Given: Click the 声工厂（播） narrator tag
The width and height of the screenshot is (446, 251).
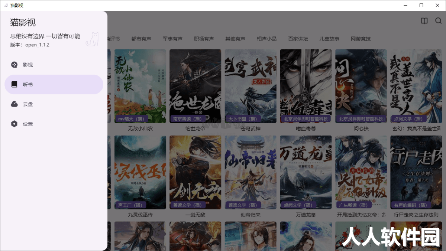Looking at the screenshot, I should (x=130, y=205).
